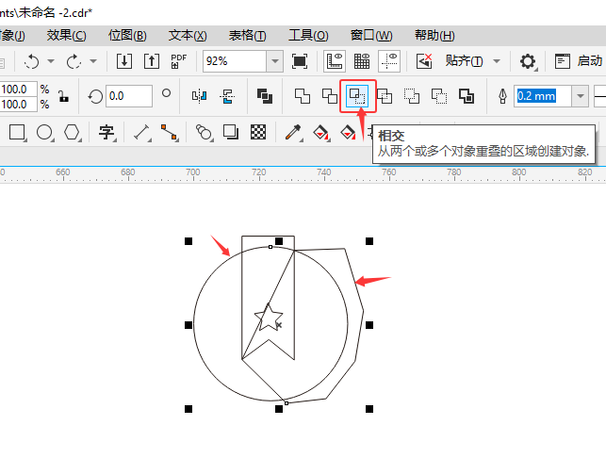Select the Connector tool

(x=170, y=133)
